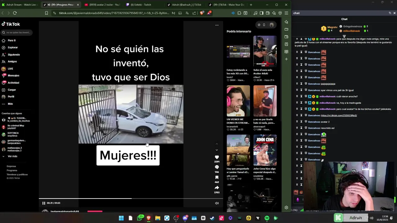This screenshot has height=223, width=397.
Task: Open account la_sombra_de_muchos
Action: tap(16, 120)
